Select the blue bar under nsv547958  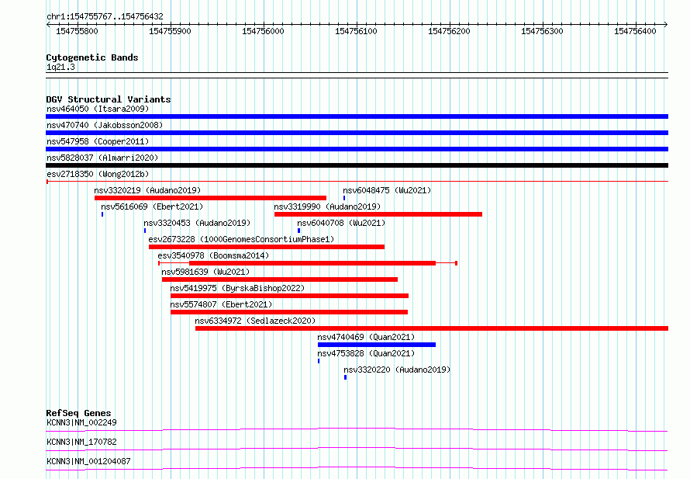(x=357, y=149)
